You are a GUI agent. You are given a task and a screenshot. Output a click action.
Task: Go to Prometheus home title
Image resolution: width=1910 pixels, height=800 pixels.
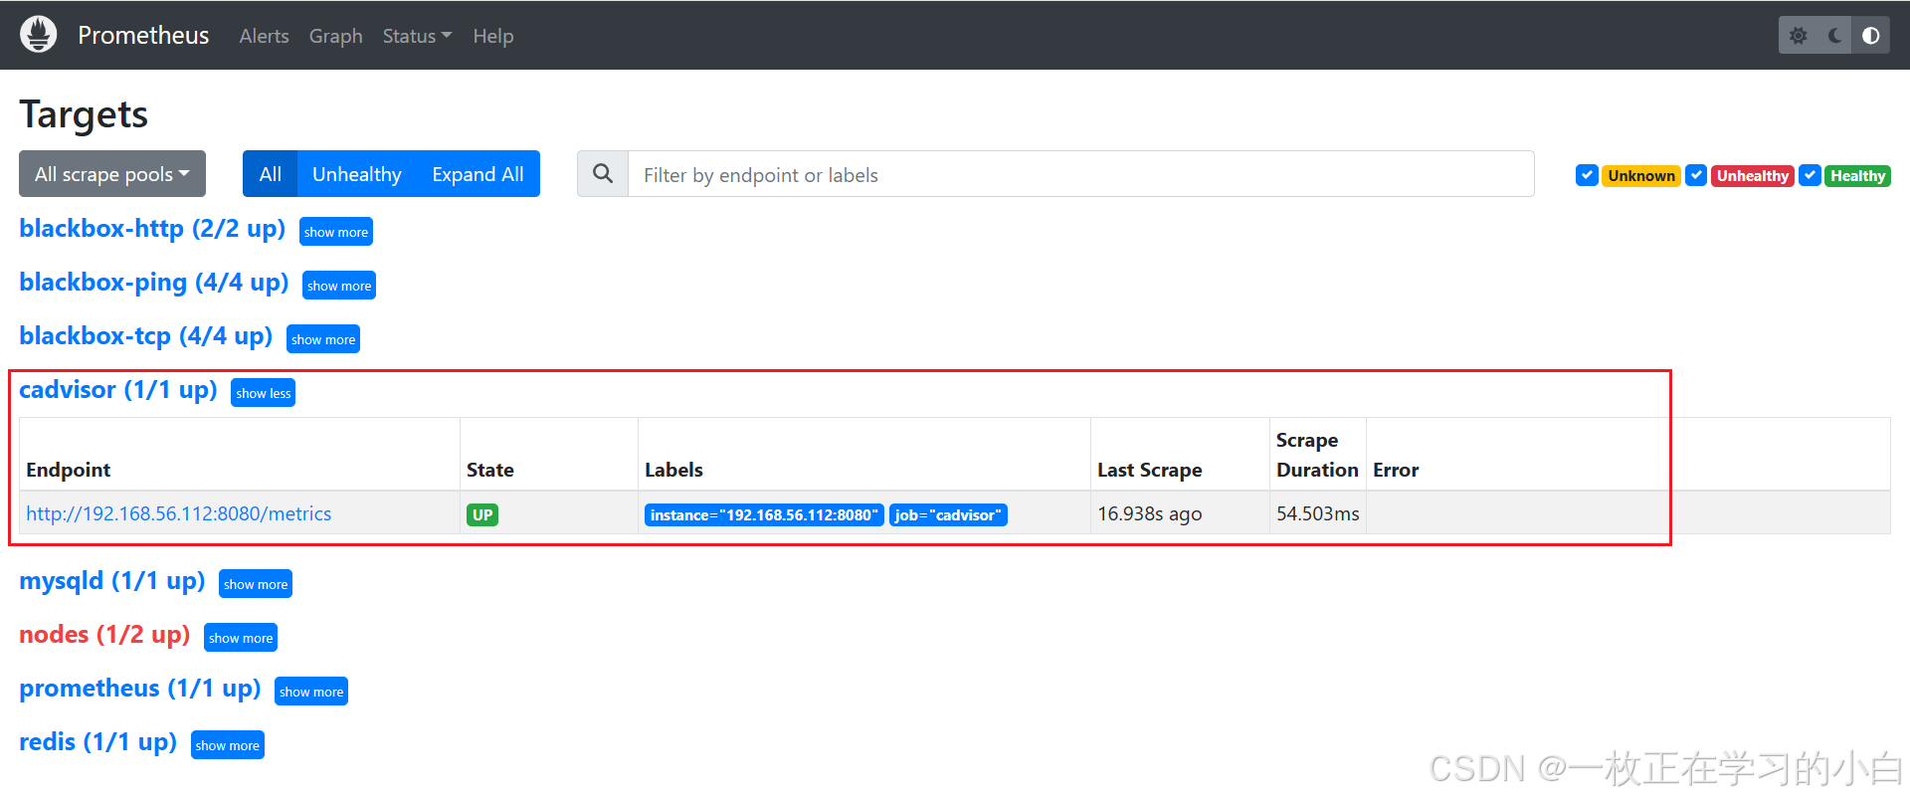(143, 35)
